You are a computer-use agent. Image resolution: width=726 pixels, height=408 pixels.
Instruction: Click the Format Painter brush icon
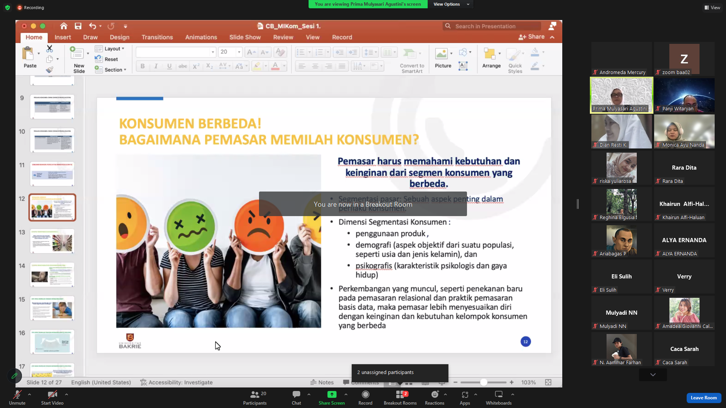[50, 70]
